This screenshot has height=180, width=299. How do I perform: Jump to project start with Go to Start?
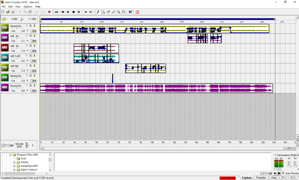tap(86, 12)
